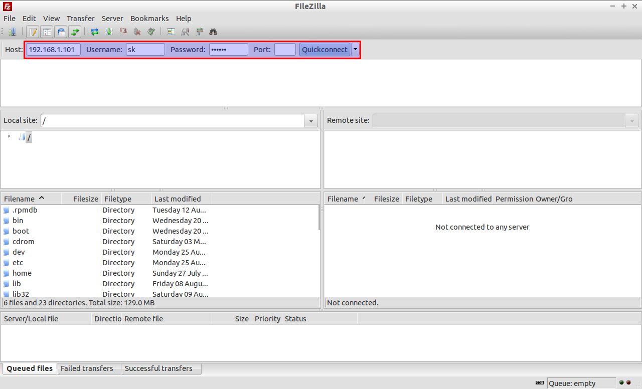Image resolution: width=642 pixels, height=389 pixels.
Task: Sort local files by Filename column
Action: 31,199
